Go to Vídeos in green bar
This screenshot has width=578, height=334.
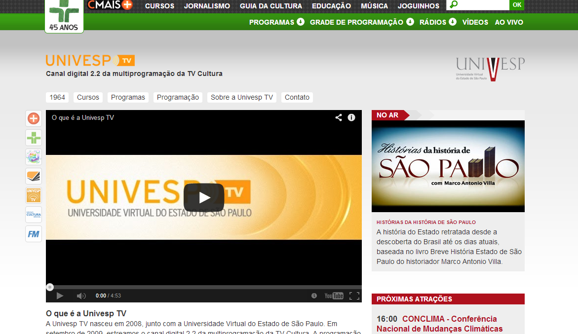pos(475,22)
